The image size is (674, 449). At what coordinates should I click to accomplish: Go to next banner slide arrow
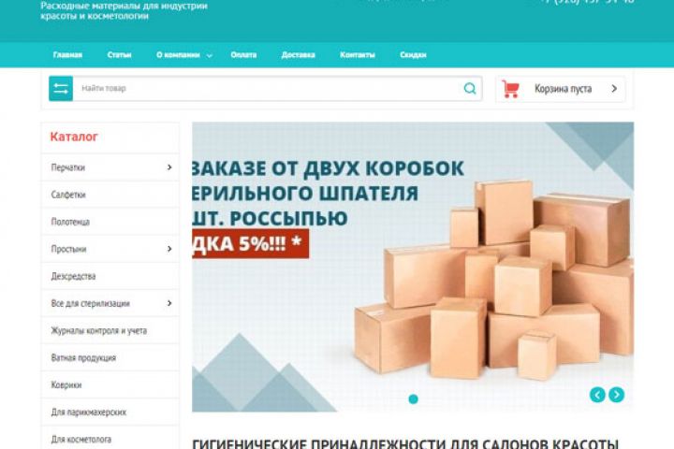tap(616, 395)
